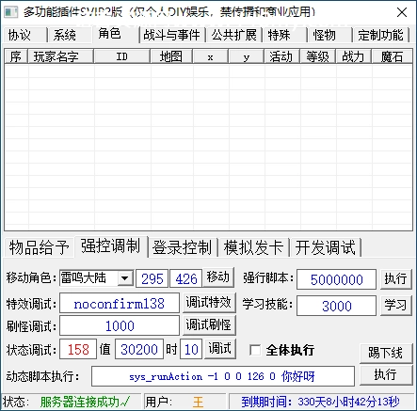Viewport: 417px width, 411px height.
Task: Open the 物品给予 sub-tab
Action: tap(40, 247)
